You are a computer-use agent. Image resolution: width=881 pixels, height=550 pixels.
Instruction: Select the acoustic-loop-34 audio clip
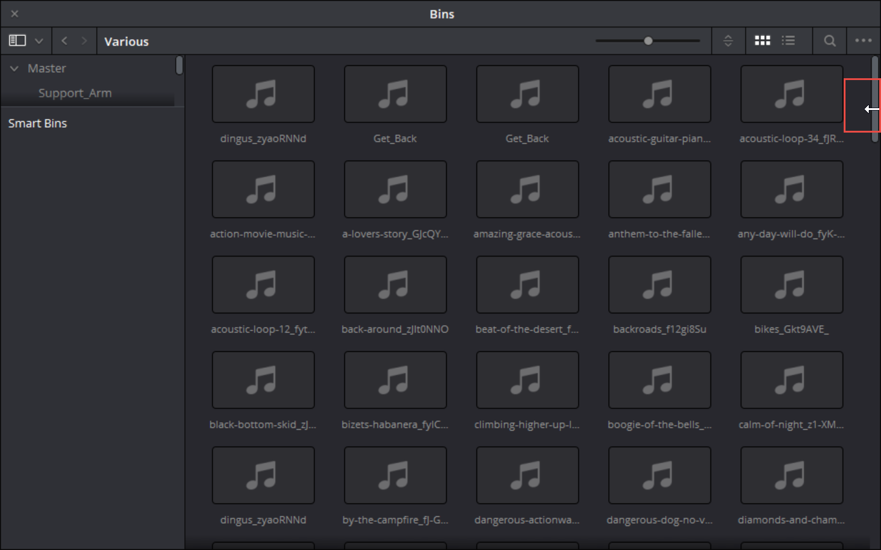[x=792, y=94]
